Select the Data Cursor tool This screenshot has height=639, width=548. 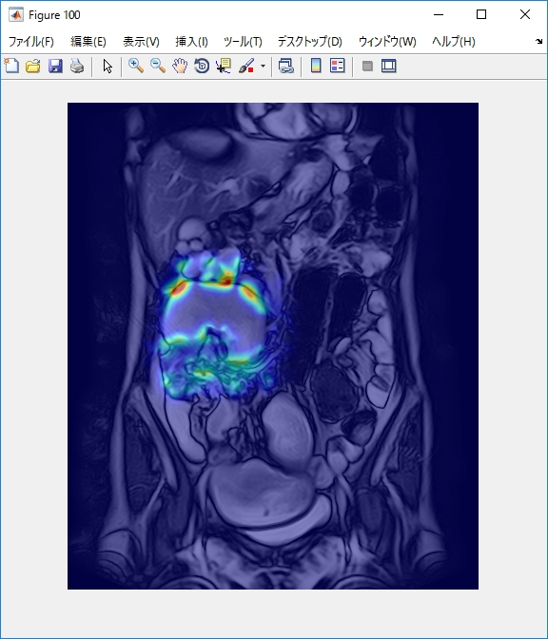224,66
